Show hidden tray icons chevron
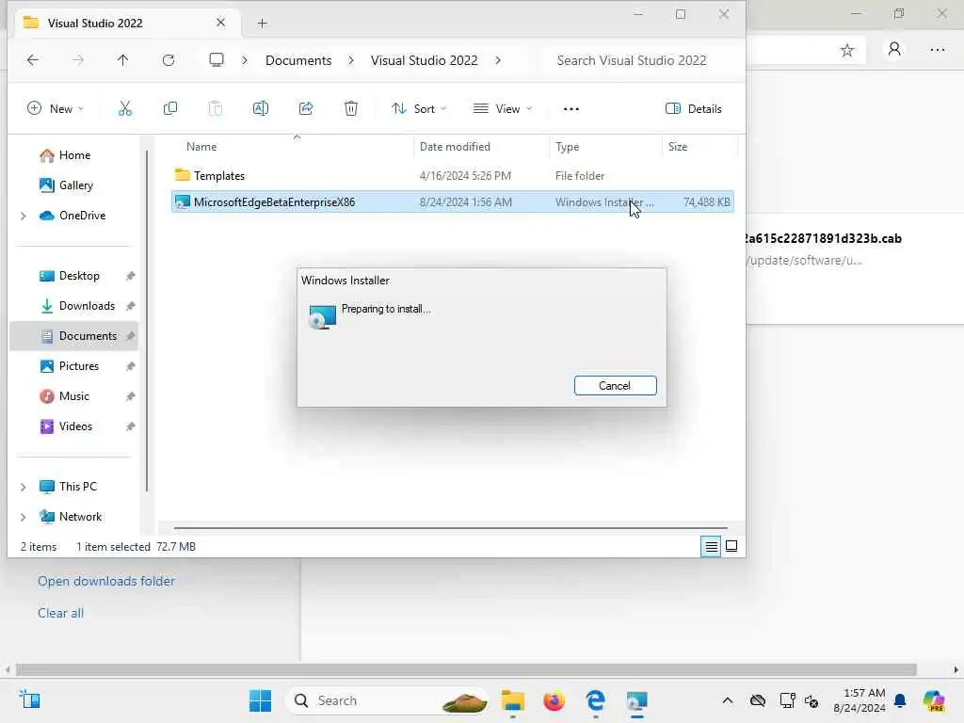 [x=728, y=700]
